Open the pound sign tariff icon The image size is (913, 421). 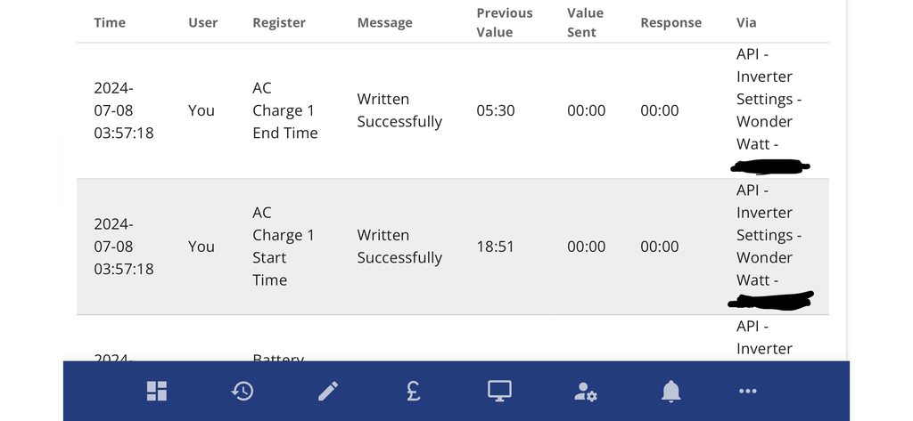tap(414, 391)
